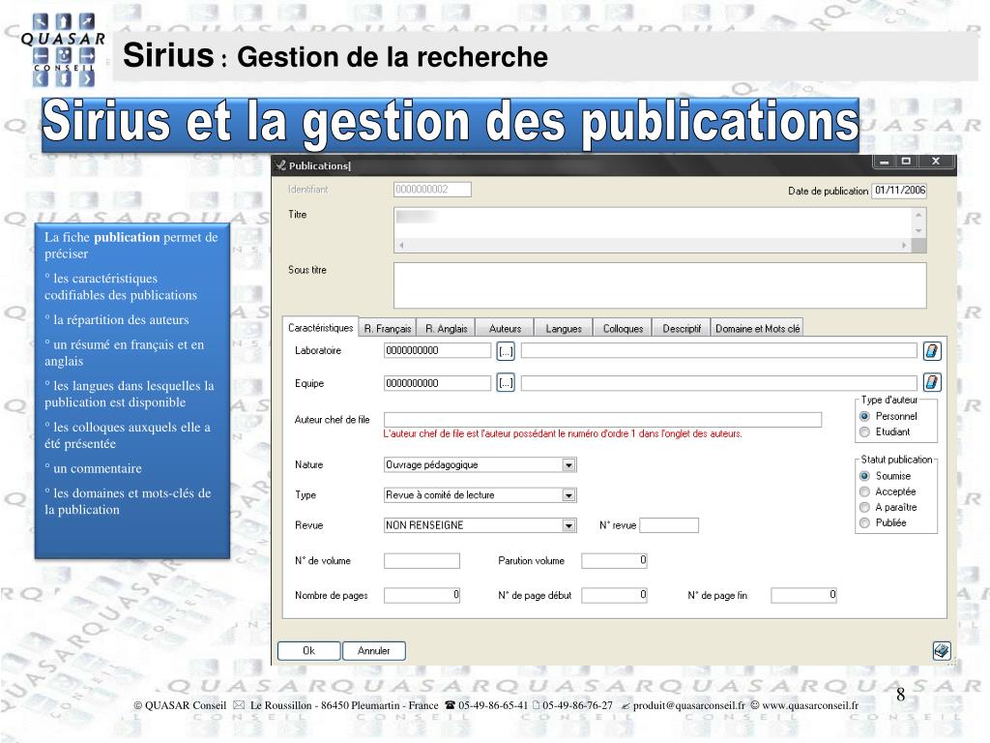
Task: Open the Colloques tab
Action: [x=623, y=329]
